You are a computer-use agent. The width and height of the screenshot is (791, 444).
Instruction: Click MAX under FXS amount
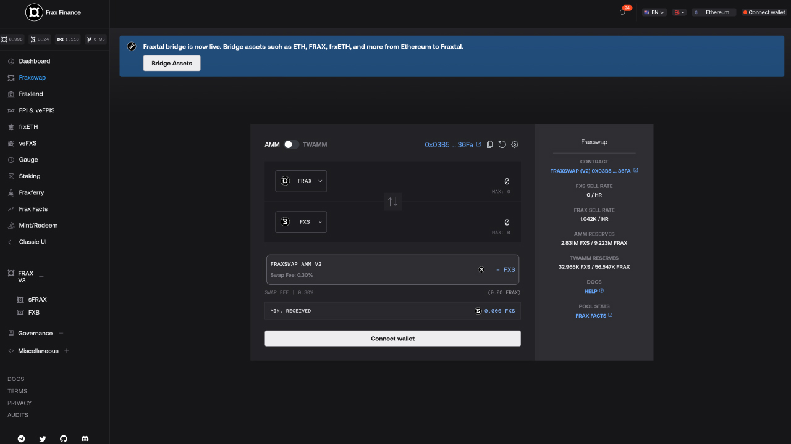[501, 232]
